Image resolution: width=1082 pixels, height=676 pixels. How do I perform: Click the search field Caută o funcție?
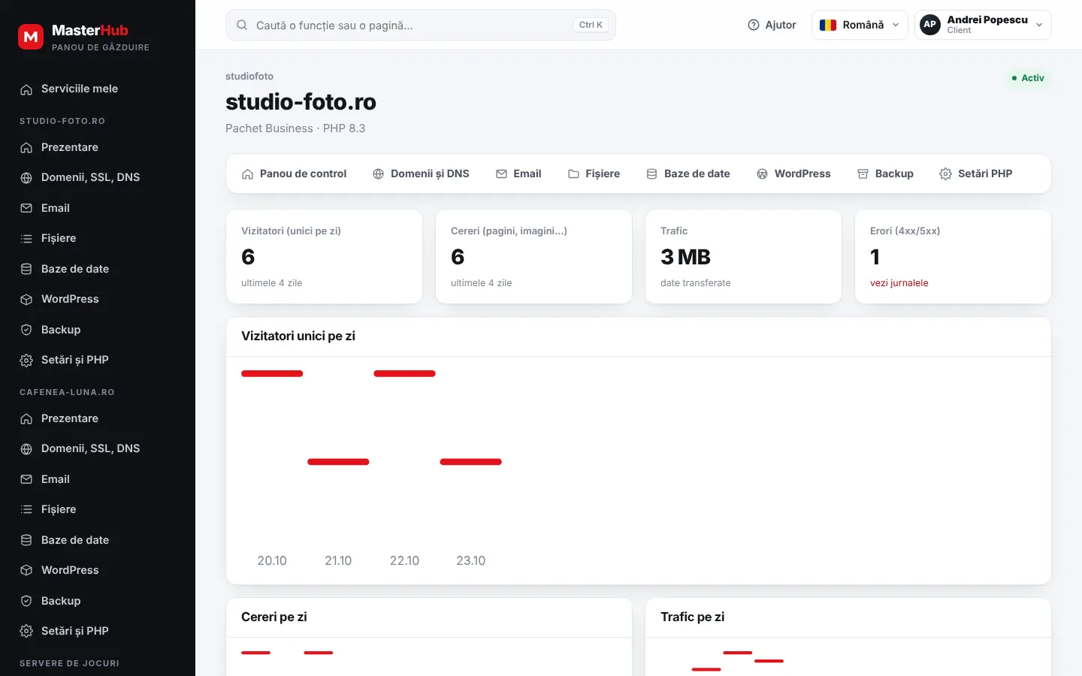(x=421, y=25)
